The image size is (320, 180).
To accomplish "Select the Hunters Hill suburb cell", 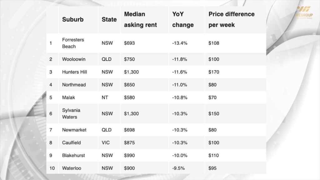I will coord(74,72).
